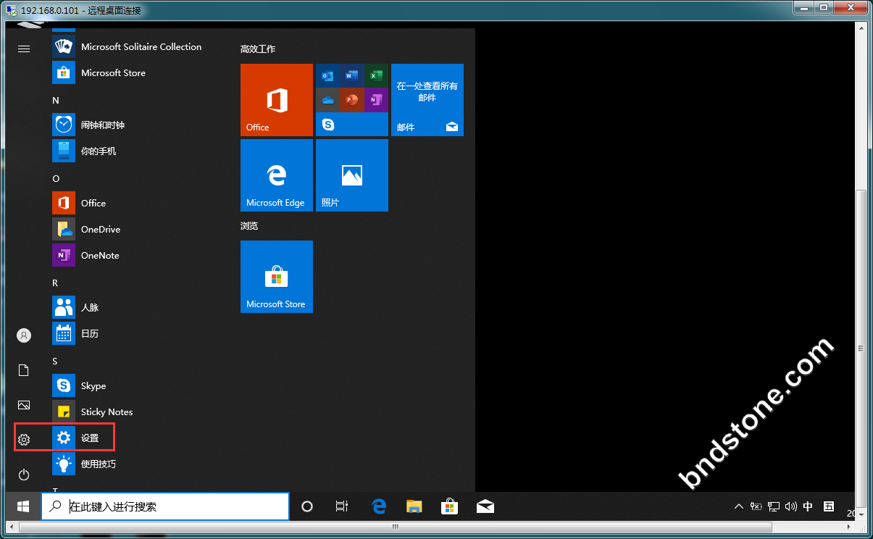Mute via the volume tray icon
The image size is (873, 539).
pyautogui.click(x=790, y=506)
